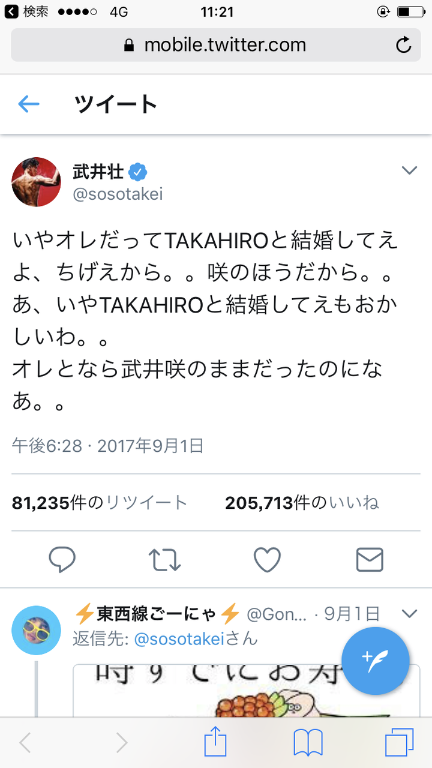
Task: Open the @sosotakei link in 返信先 line
Action: [179, 639]
